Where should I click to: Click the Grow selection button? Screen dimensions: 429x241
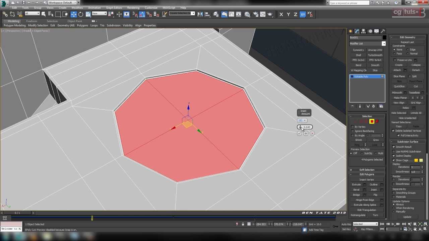tap(376, 140)
